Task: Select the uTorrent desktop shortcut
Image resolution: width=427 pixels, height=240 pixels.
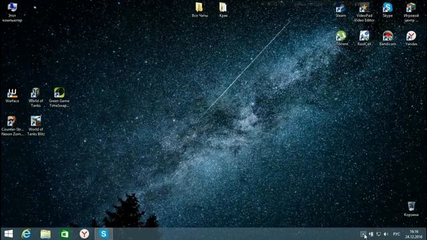Action: click(342, 38)
